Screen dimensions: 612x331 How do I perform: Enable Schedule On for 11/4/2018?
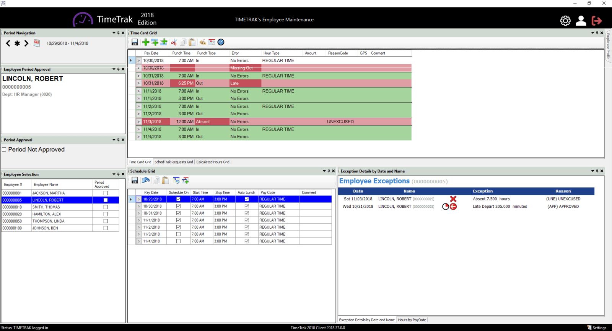[x=178, y=241]
